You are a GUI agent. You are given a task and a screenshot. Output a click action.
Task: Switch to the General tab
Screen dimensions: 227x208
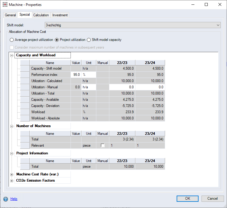point(10,15)
